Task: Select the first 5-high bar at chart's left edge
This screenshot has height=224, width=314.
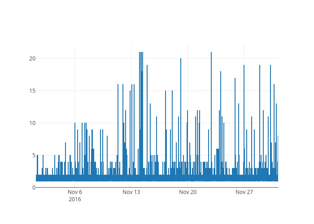Action: 38,168
